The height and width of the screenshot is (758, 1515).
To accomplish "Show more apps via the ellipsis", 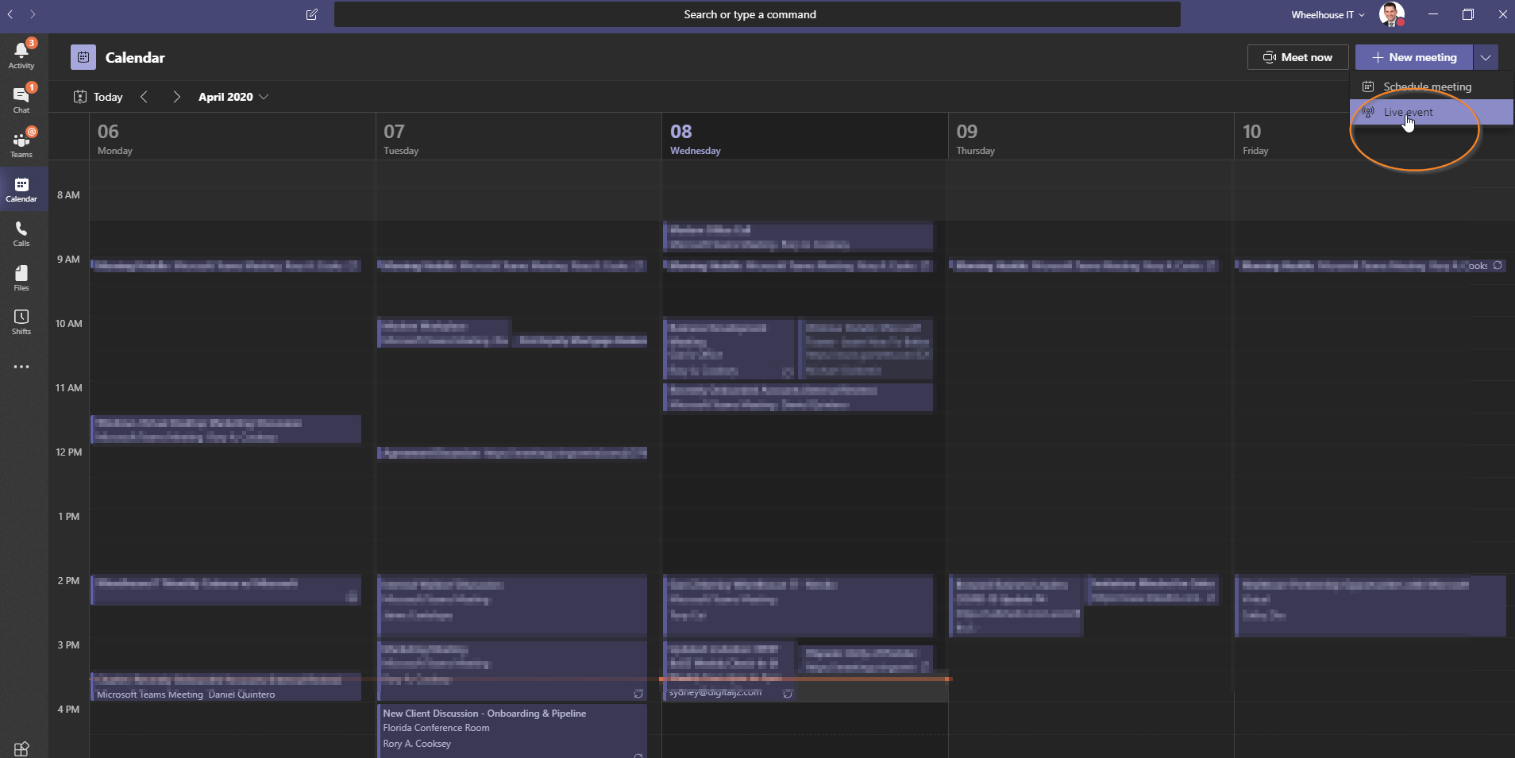I will [x=21, y=367].
